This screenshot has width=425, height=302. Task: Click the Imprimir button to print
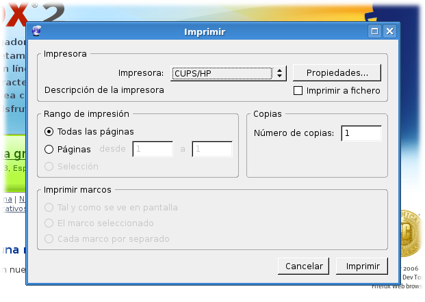coord(362,266)
